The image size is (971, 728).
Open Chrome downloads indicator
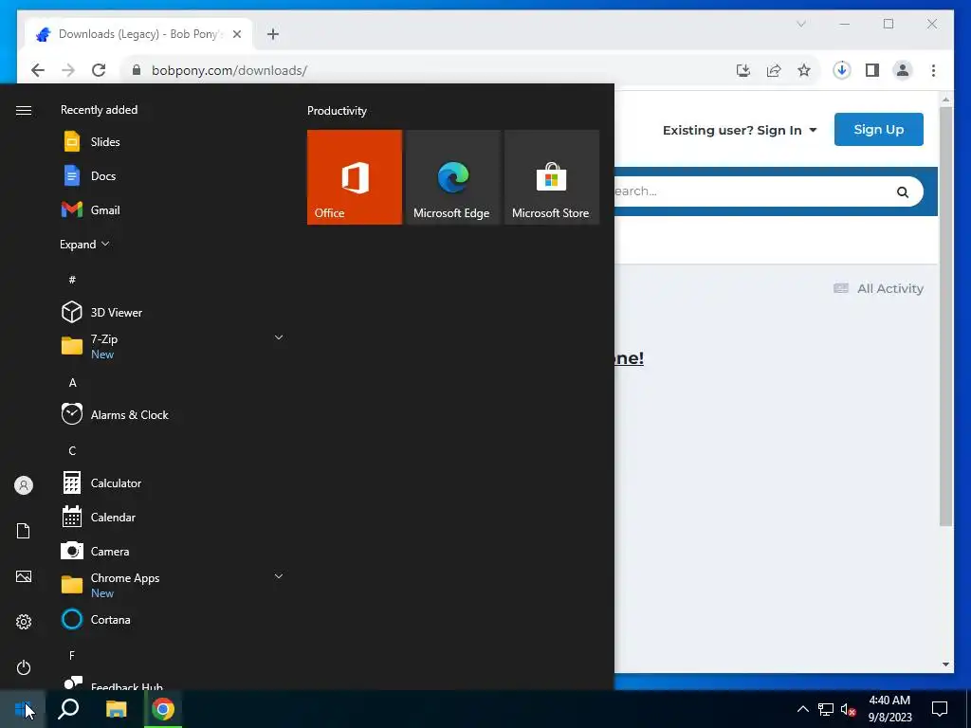click(x=842, y=70)
